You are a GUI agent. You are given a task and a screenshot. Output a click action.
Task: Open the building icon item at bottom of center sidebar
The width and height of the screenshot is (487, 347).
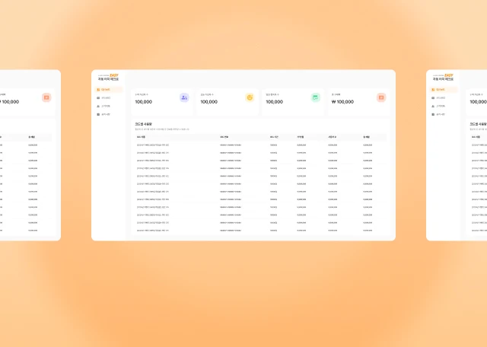pos(103,114)
